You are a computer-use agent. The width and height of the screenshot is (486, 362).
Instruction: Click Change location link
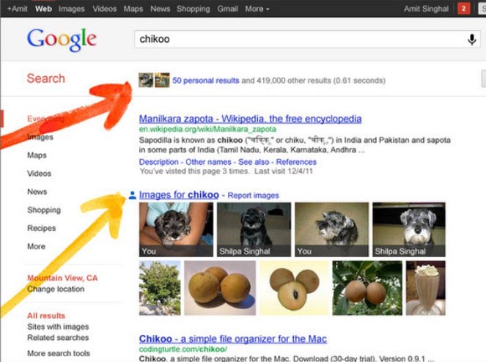[x=56, y=289]
